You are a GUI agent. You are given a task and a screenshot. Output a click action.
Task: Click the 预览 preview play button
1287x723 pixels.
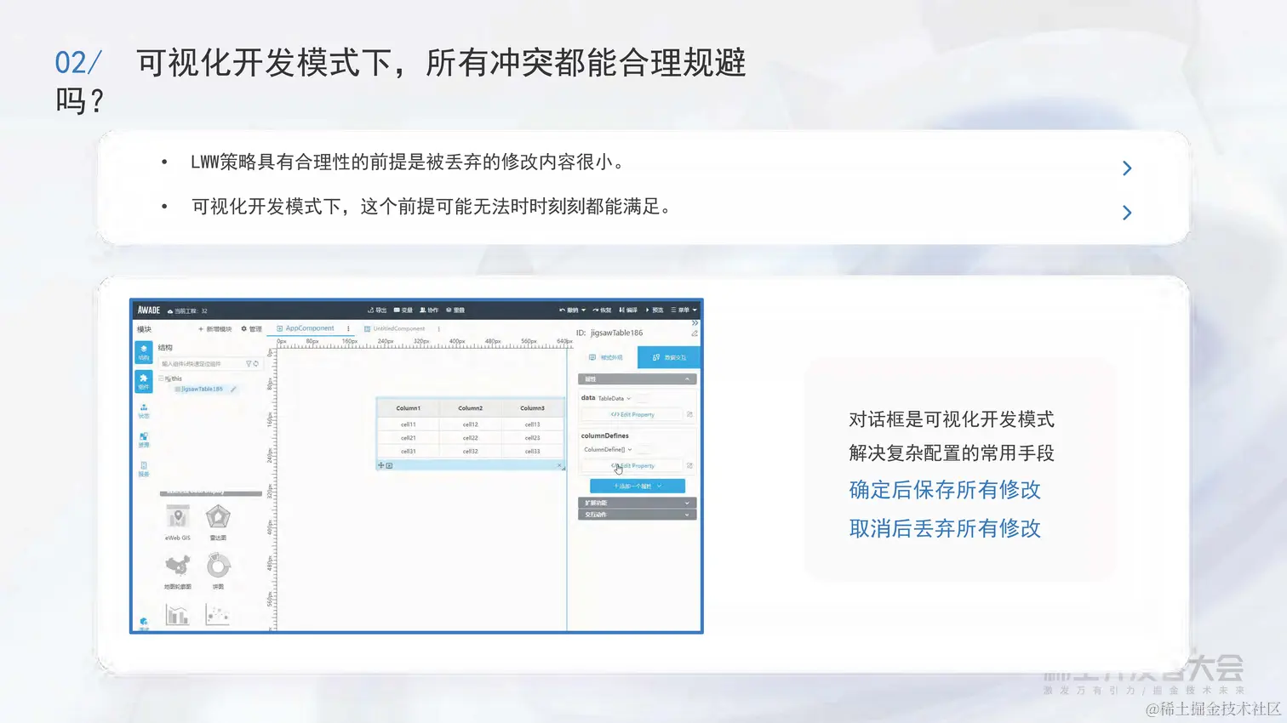click(655, 310)
